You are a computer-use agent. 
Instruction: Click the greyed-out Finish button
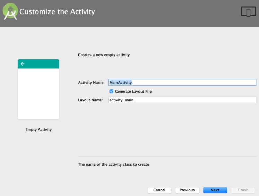(243, 190)
